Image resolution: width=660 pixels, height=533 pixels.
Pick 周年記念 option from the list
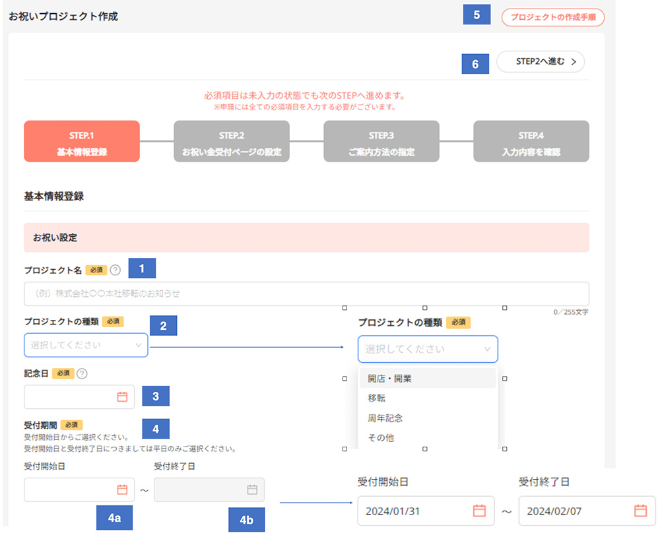point(385,418)
